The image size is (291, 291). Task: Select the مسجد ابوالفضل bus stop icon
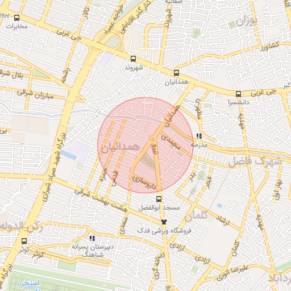tap(159, 199)
